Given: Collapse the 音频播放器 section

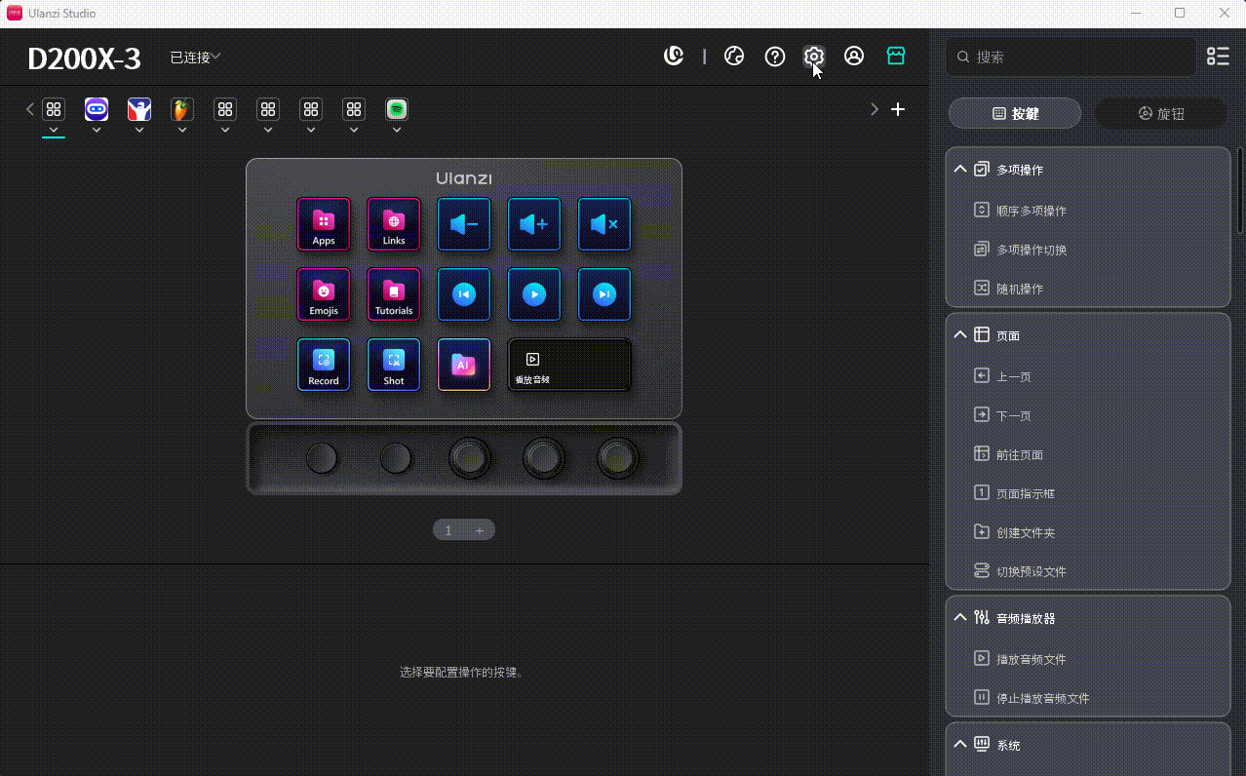Looking at the screenshot, I should point(960,618).
